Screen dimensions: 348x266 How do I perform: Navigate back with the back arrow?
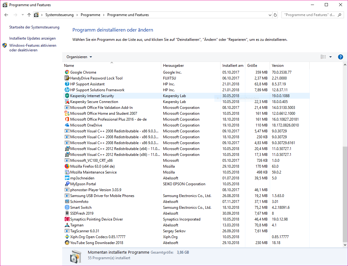pyautogui.click(x=6, y=15)
